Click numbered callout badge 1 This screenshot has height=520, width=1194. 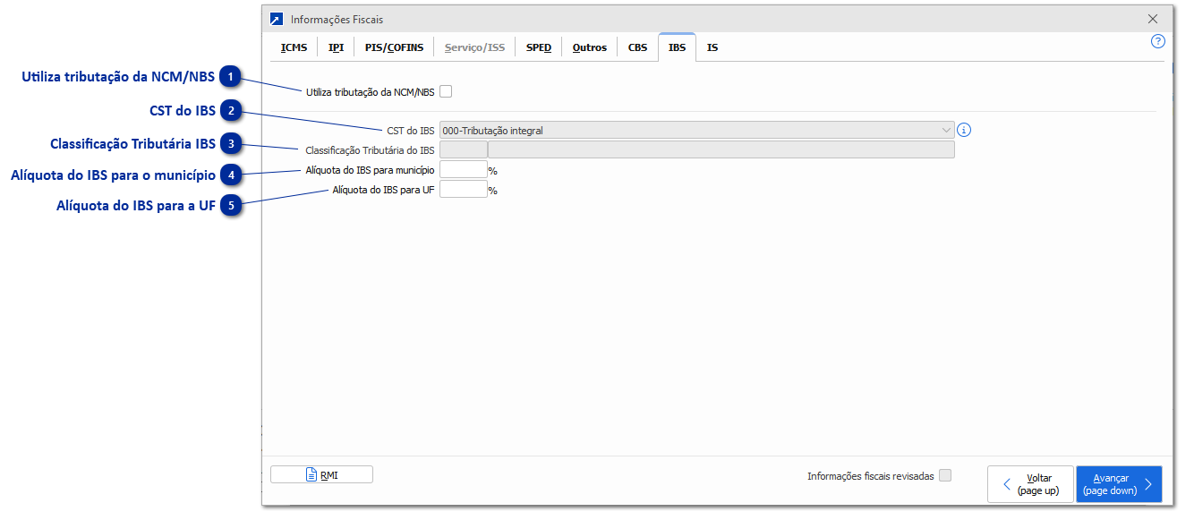coord(231,78)
